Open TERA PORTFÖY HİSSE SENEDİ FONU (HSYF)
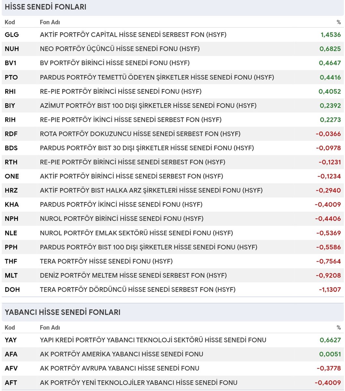Viewport: 345px width, 391px height. [x=106, y=261]
